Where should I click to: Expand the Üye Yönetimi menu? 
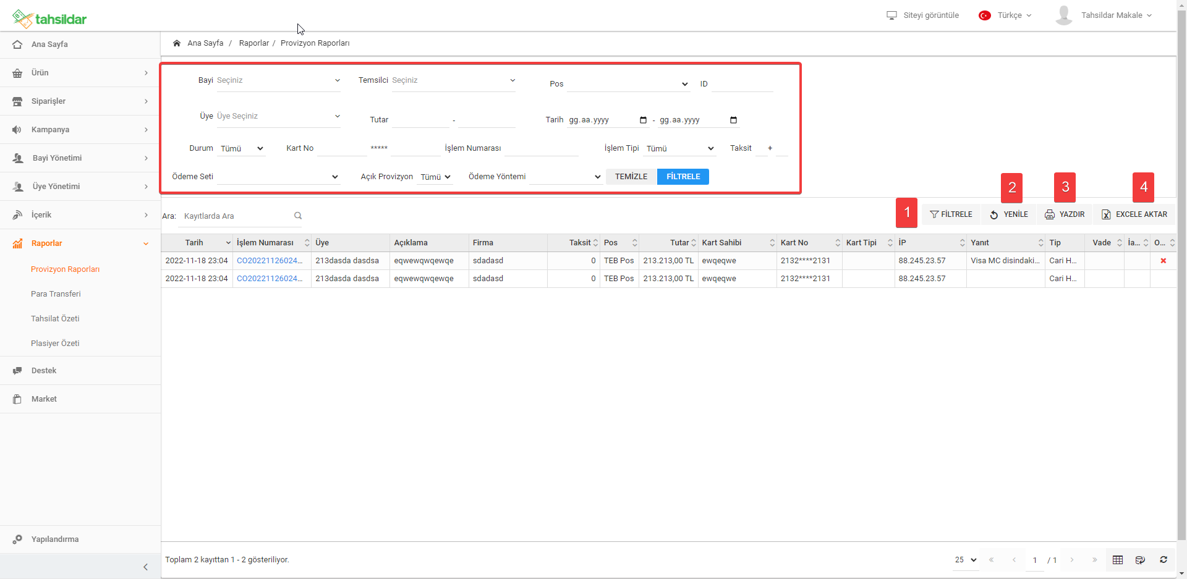(80, 187)
